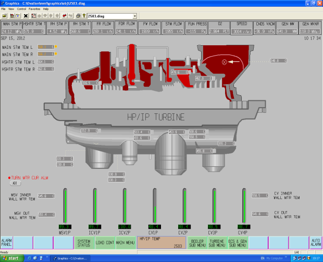Screen dimensions: 323x262
Task: Click the FUN PRESS header value
Action: pos(196,31)
